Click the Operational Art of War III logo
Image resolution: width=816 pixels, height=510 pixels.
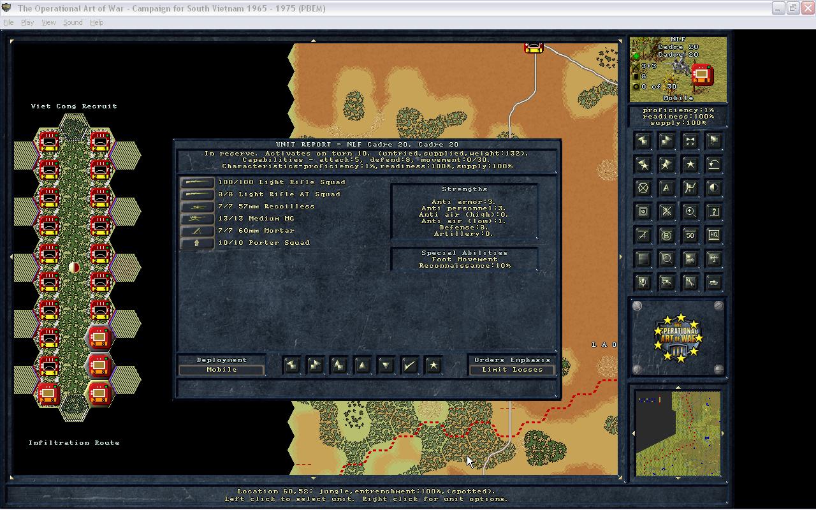(678, 337)
